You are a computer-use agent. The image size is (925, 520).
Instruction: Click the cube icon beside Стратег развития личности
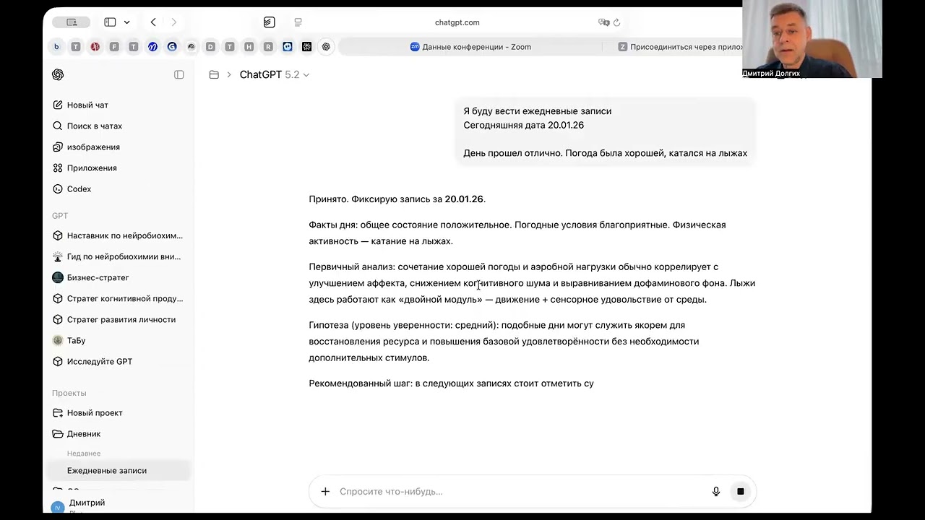click(x=58, y=319)
